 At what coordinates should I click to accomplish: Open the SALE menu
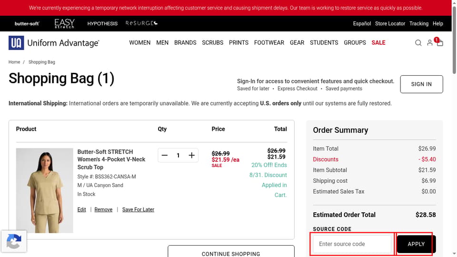coord(378,42)
